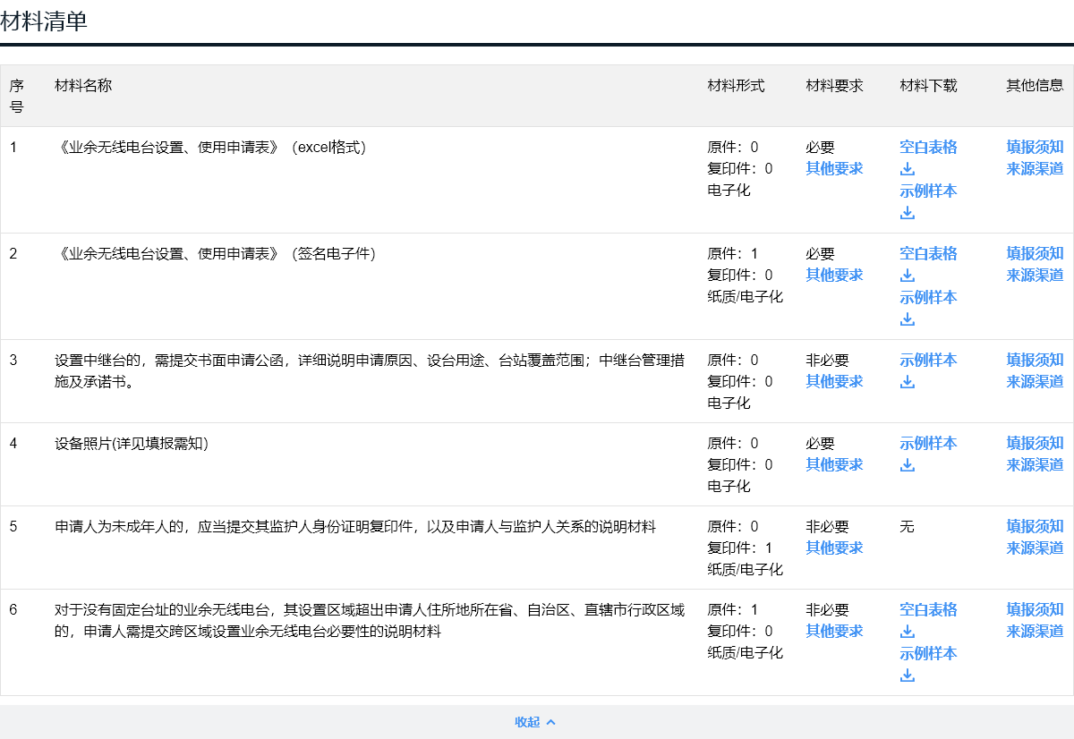Open 填报须知 for item 5
Image resolution: width=1074 pixels, height=739 pixels.
(1034, 526)
